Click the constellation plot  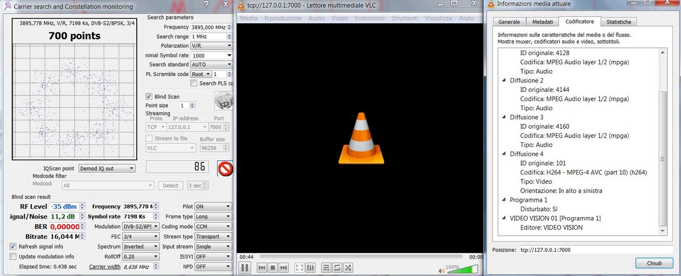tap(74, 101)
